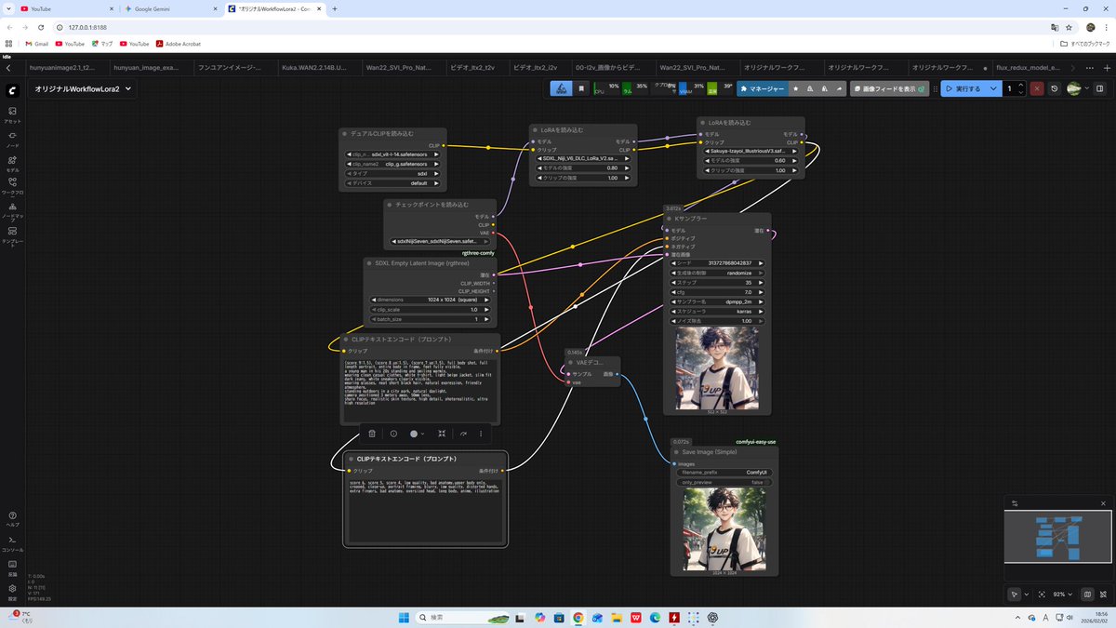
Task: Open the ワークフロー sidebar panel
Action: pyautogui.click(x=12, y=186)
